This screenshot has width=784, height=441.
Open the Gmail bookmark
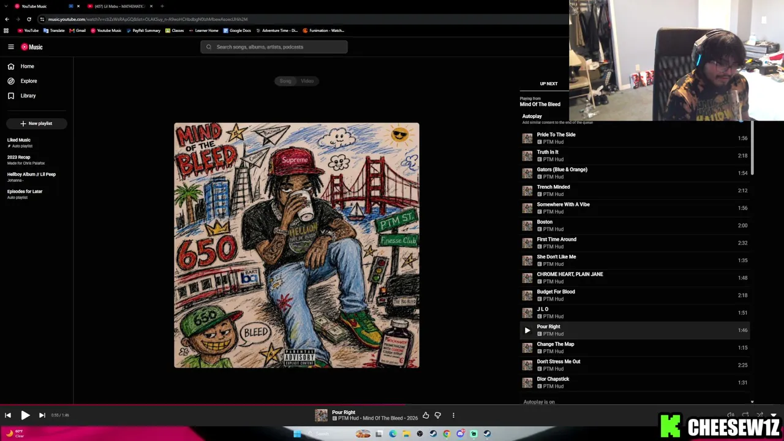coord(77,31)
